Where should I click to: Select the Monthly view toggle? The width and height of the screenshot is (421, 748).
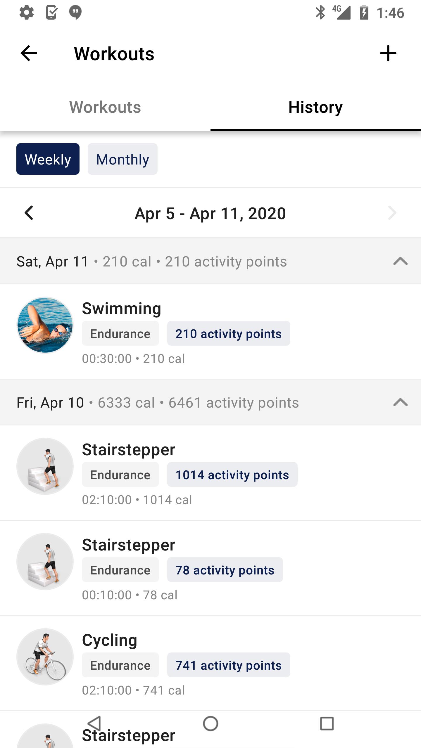point(122,159)
